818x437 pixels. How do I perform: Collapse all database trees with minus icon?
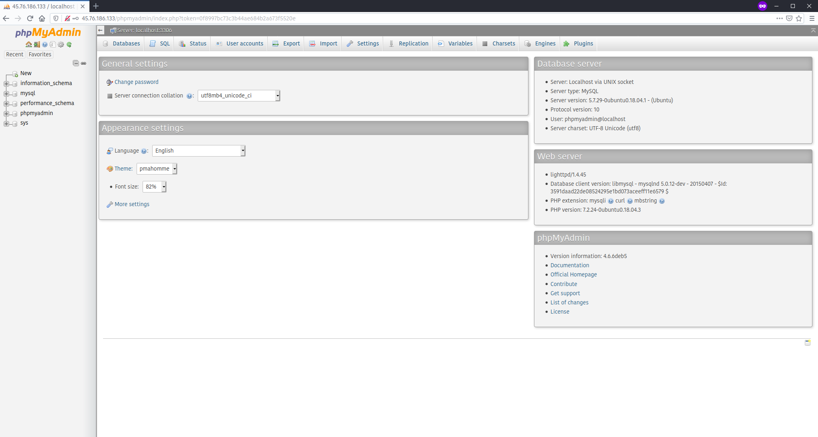(x=75, y=63)
